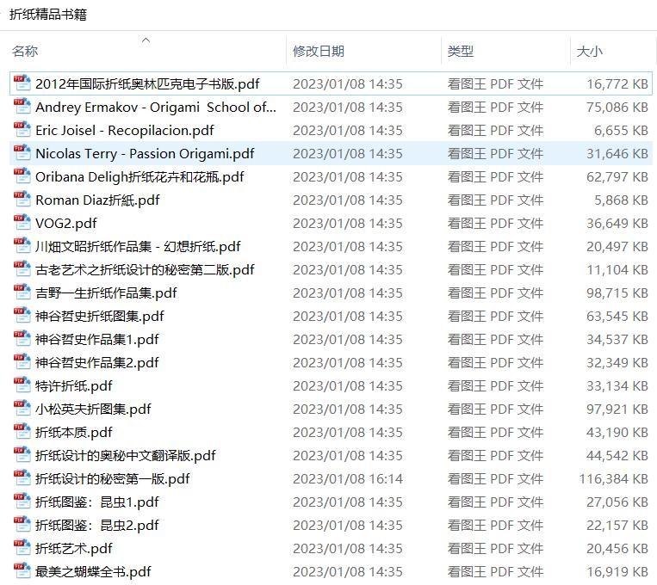This screenshot has height=585, width=657.
Task: Click the 63,545 KB size value
Action: (617, 317)
